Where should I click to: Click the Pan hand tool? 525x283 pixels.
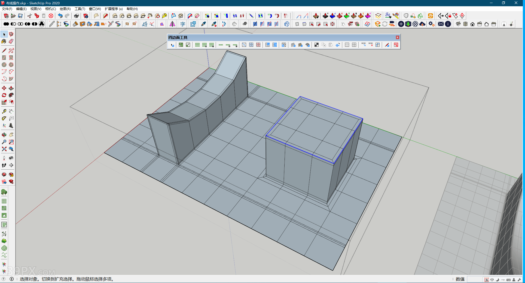pos(11,135)
